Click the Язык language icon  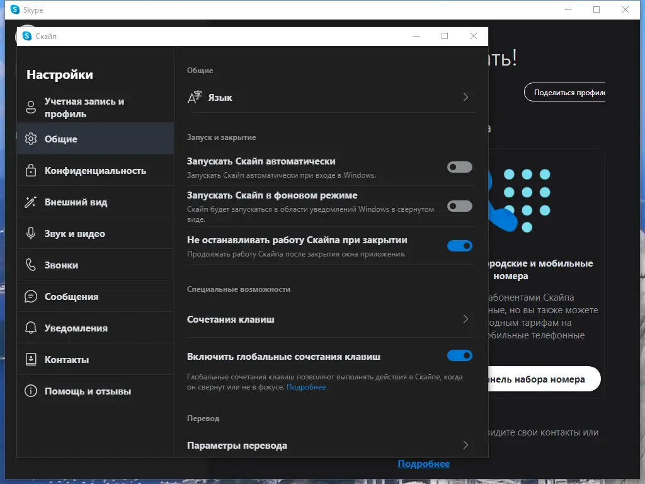point(195,97)
